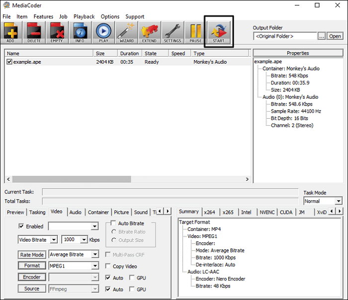348x300 pixels.
Task: Open the MPEG1 format dropdown
Action: coord(95,266)
